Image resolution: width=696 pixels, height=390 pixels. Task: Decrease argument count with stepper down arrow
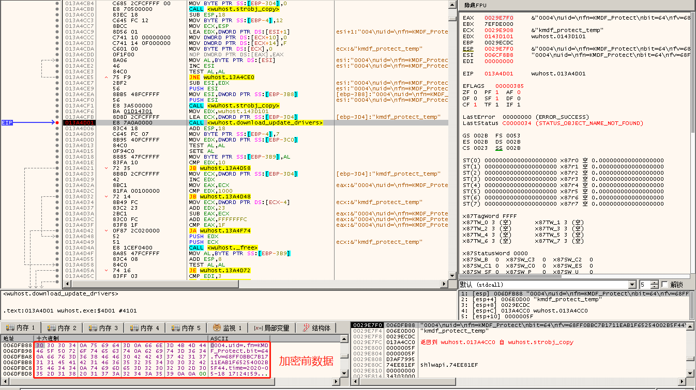pos(655,287)
